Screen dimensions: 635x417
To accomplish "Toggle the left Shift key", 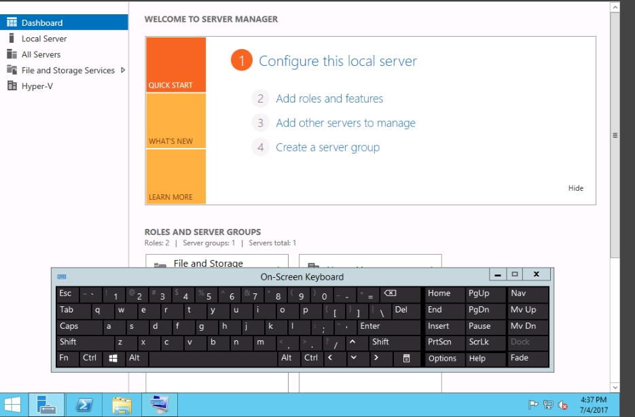I will tap(86, 342).
